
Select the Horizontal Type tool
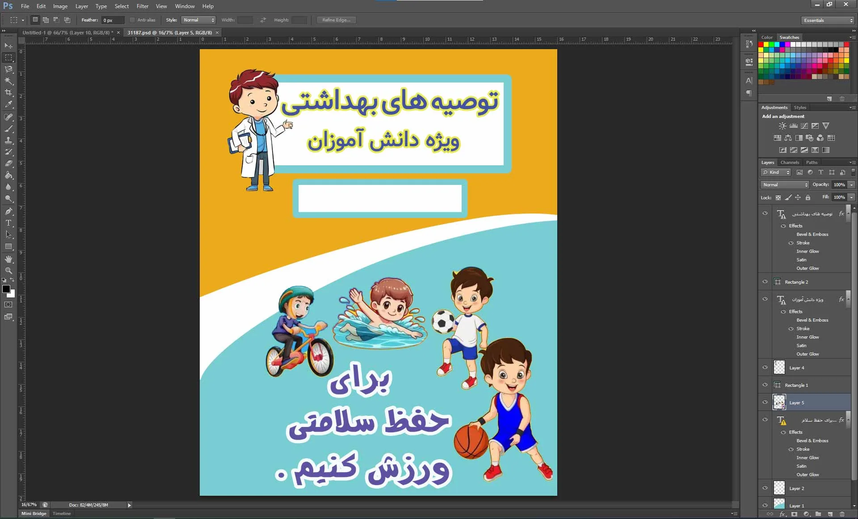point(8,223)
